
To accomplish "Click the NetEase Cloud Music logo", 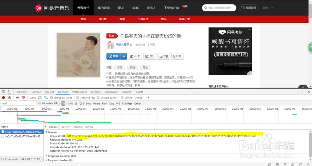I will [x=52, y=8].
